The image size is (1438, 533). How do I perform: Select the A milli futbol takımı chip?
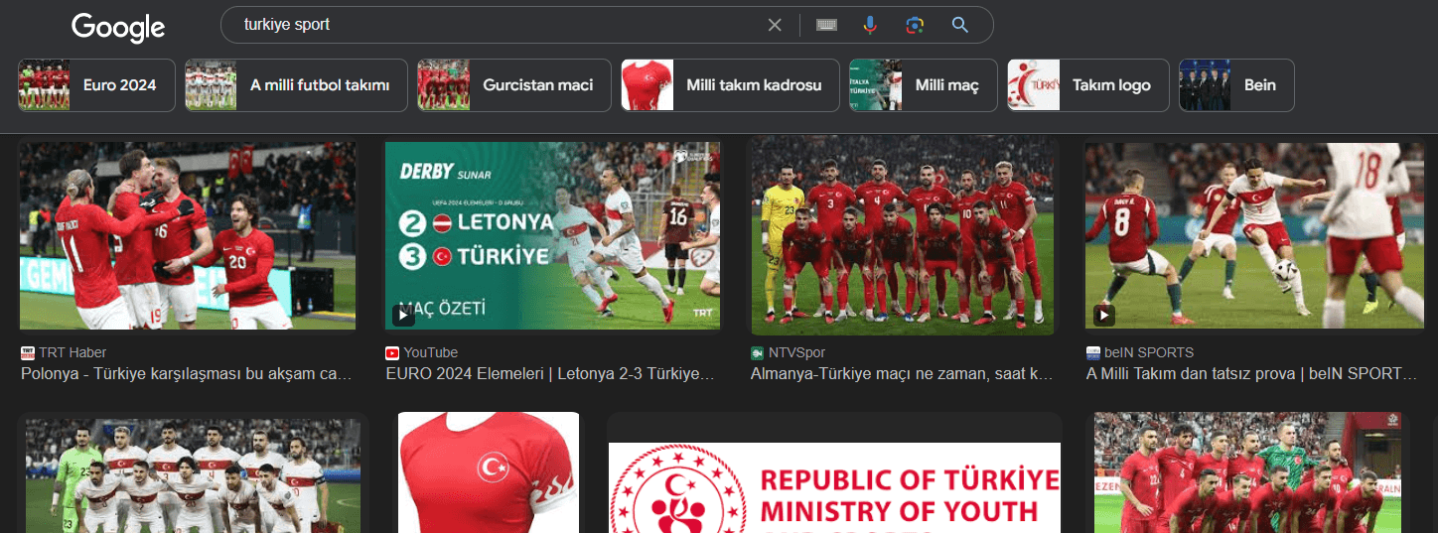tap(296, 85)
